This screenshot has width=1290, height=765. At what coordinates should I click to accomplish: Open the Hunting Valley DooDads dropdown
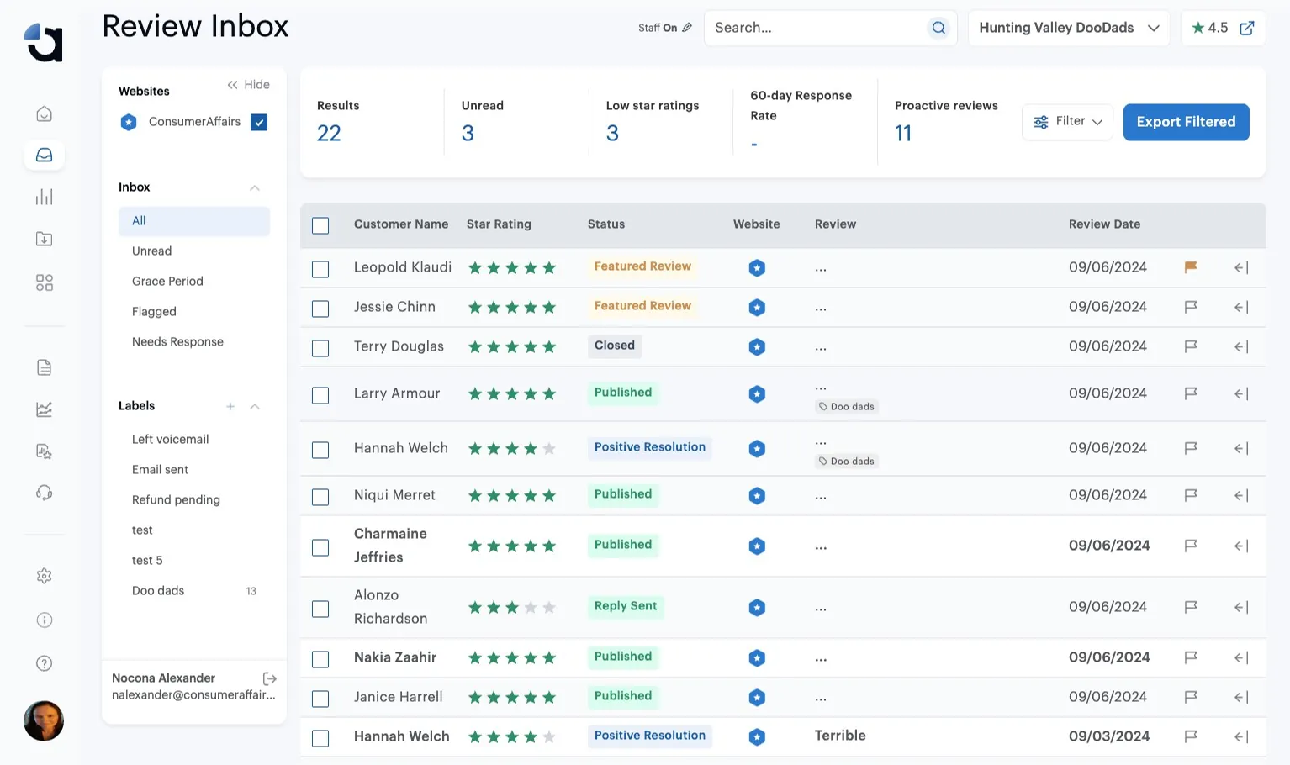pos(1069,28)
